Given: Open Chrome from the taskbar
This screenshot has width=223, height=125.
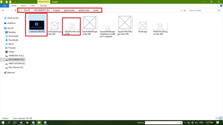Looking at the screenshot, I should [x=27, y=123].
